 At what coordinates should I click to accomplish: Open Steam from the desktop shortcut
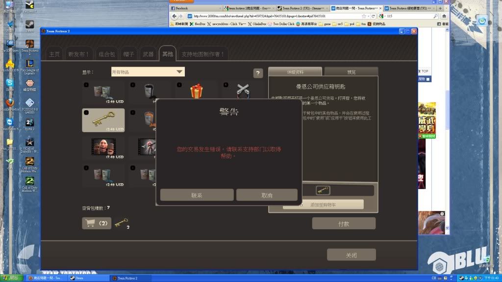29,25
